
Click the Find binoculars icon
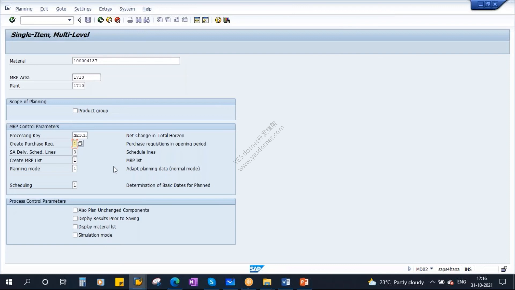(138, 20)
